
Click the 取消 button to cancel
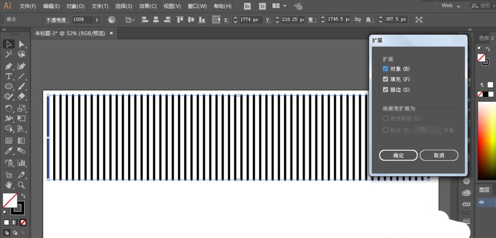click(438, 156)
